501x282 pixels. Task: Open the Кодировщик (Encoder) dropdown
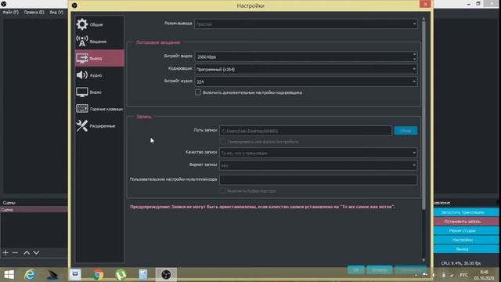(306, 69)
